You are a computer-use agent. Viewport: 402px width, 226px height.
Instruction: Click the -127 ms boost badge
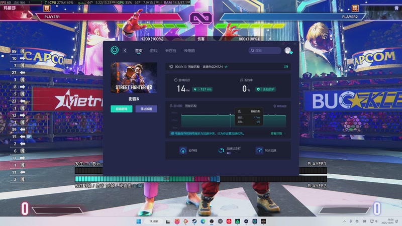(x=203, y=89)
